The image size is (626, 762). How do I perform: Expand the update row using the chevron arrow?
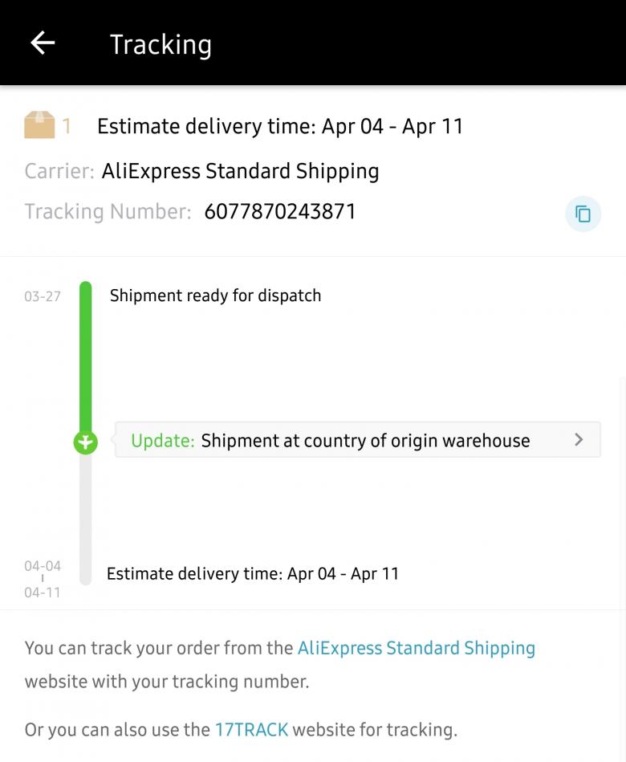tap(579, 440)
